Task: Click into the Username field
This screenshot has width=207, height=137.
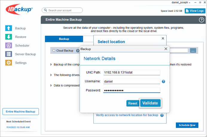Action: (132, 81)
